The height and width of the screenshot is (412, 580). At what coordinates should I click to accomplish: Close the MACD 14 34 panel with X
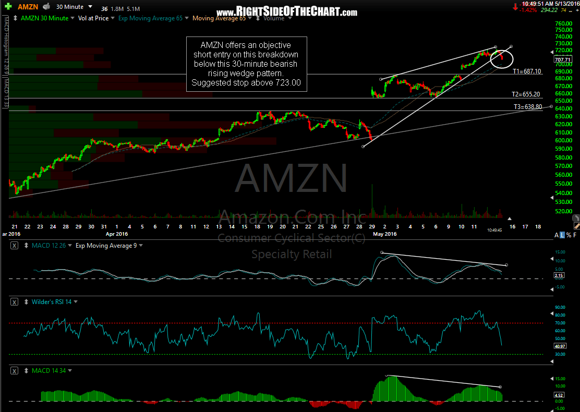pos(14,371)
